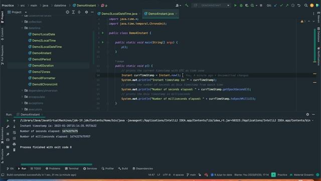Start debugging with the green bug icon

241,6
